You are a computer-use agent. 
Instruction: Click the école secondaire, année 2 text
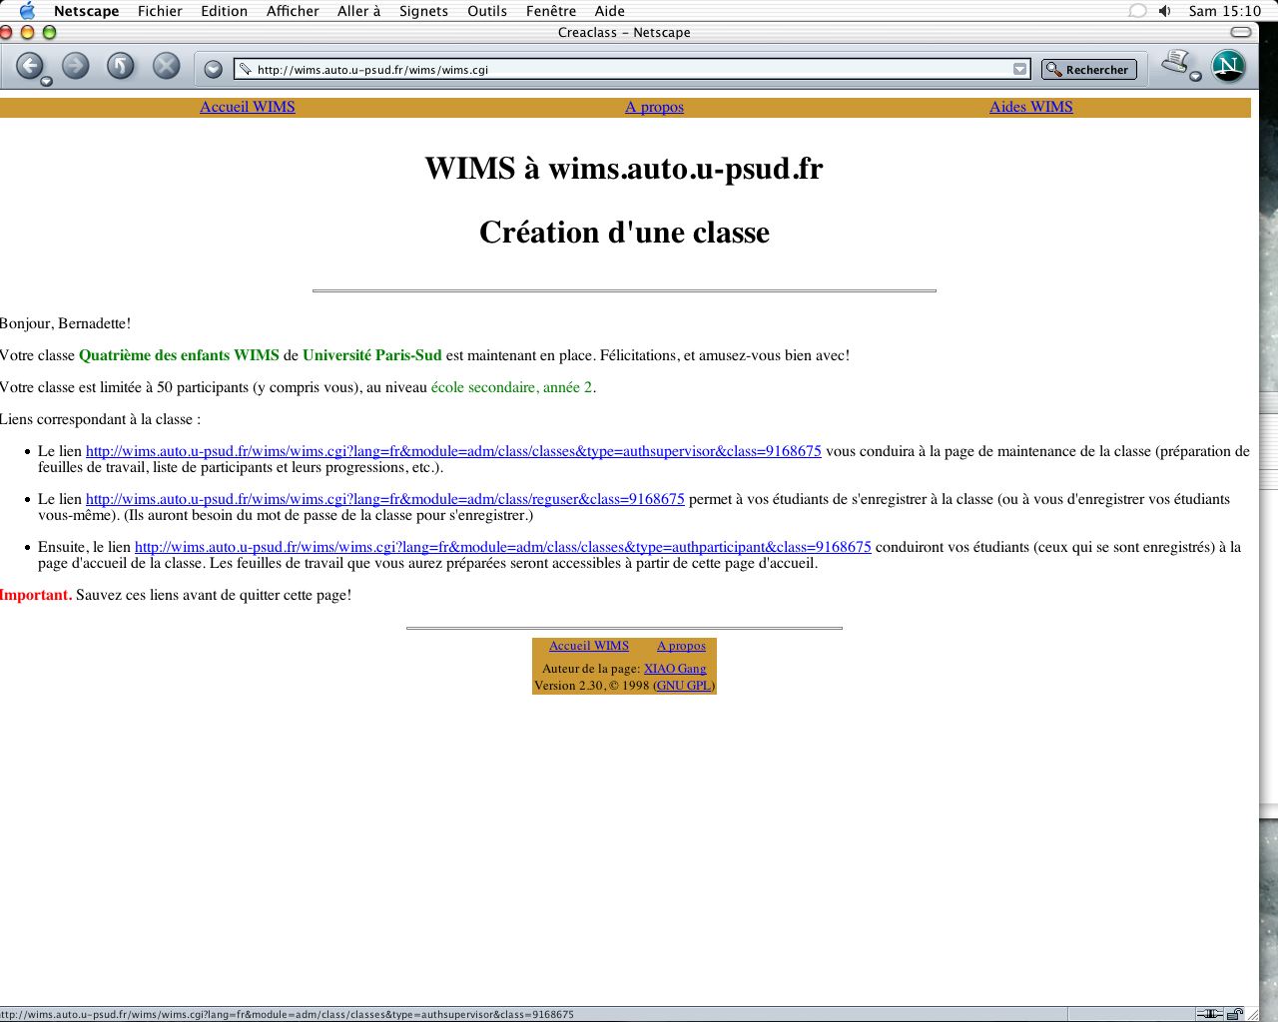(x=511, y=387)
